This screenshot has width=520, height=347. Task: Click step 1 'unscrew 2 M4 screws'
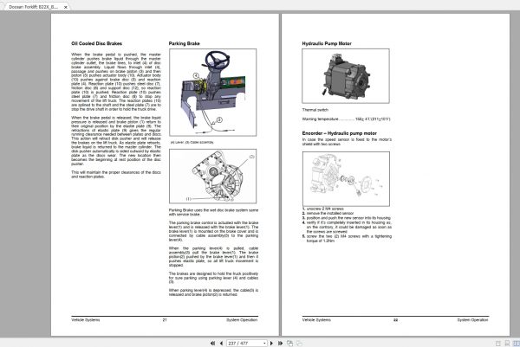(323, 209)
